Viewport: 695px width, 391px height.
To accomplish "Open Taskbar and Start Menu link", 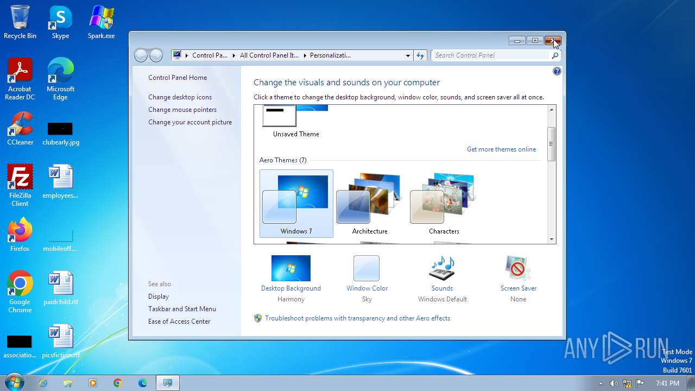I will (182, 309).
